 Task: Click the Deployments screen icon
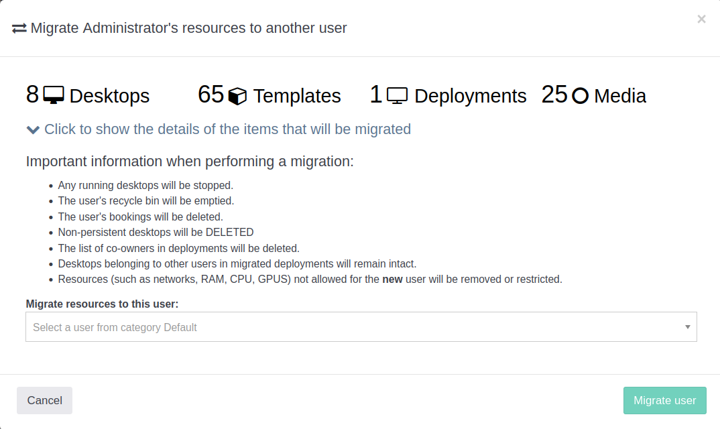(x=398, y=96)
